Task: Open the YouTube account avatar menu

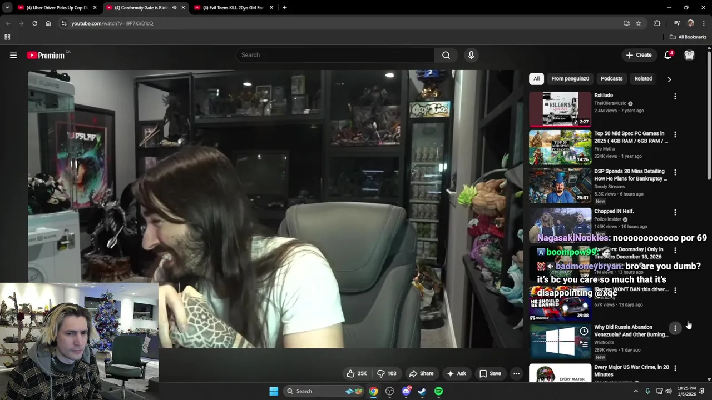Action: pyautogui.click(x=689, y=55)
